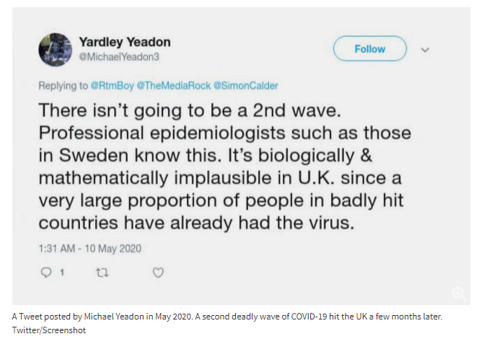The height and width of the screenshot is (344, 479).
Task: Open the 1:31 AM - 10 May 2020 timestamp
Action: click(x=89, y=248)
